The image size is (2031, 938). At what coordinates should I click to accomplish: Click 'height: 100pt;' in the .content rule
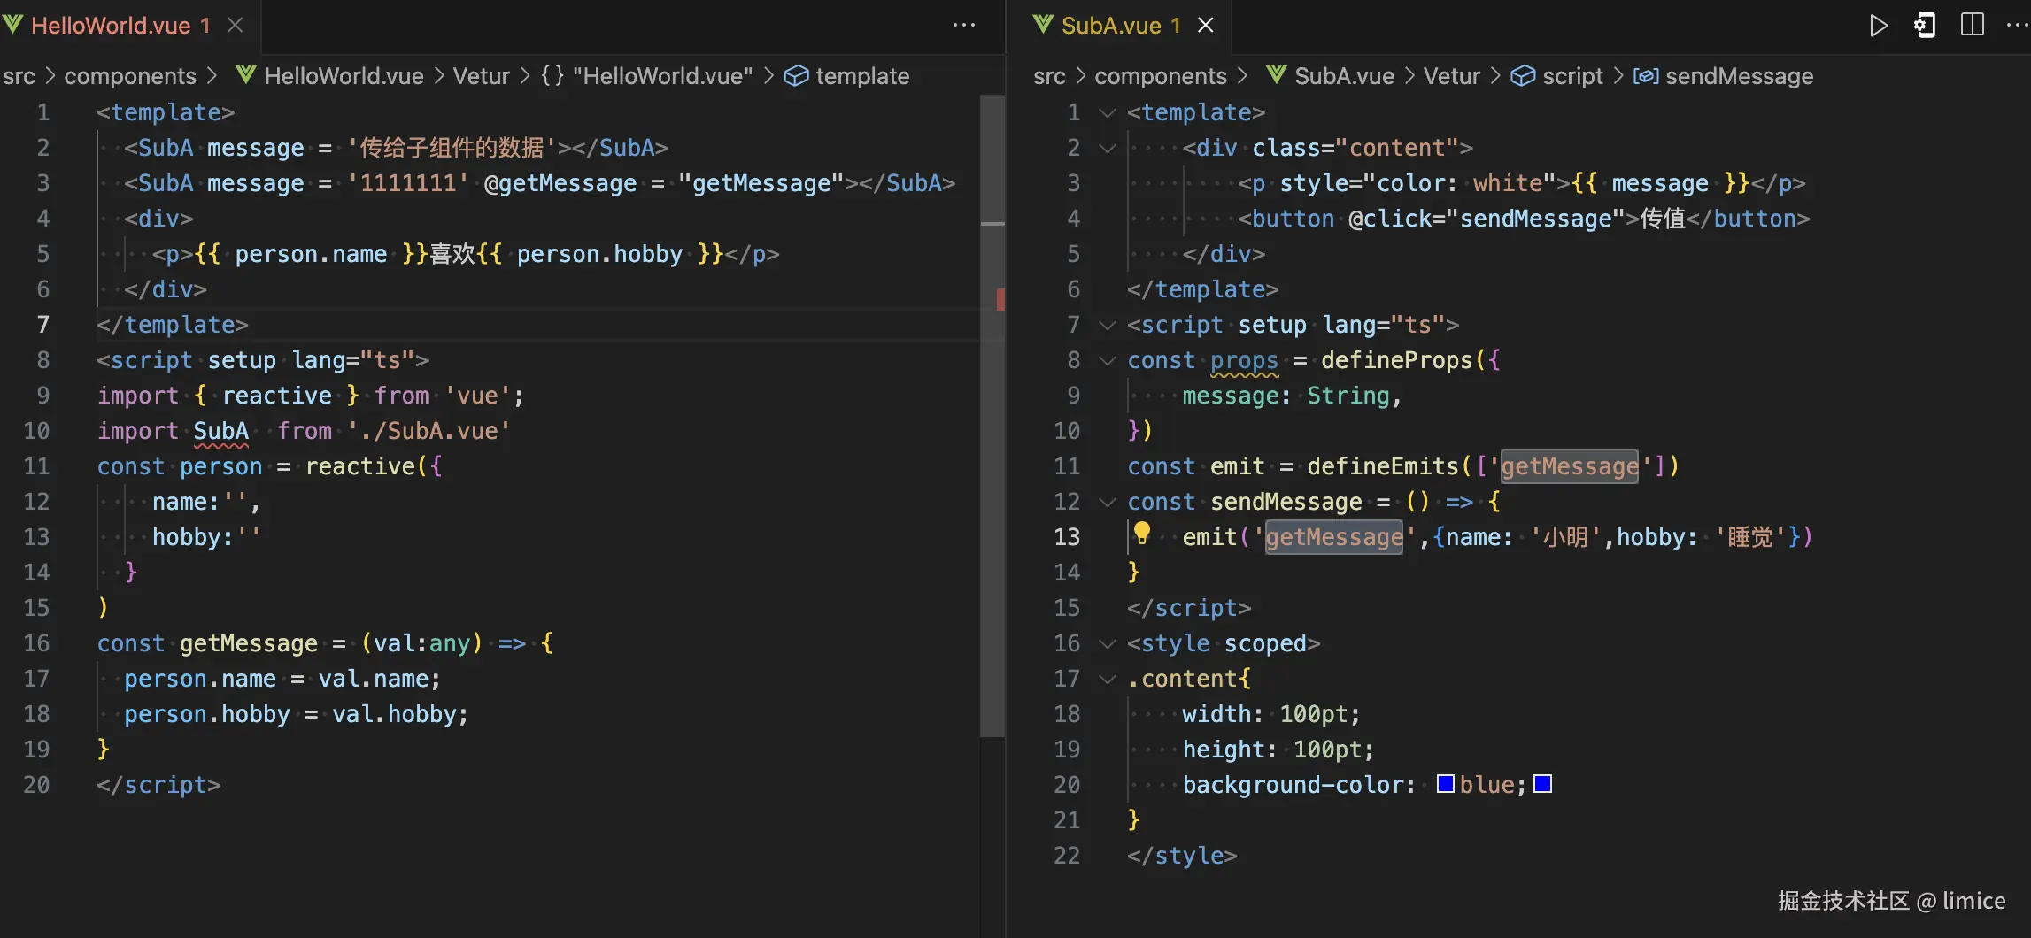(1278, 750)
